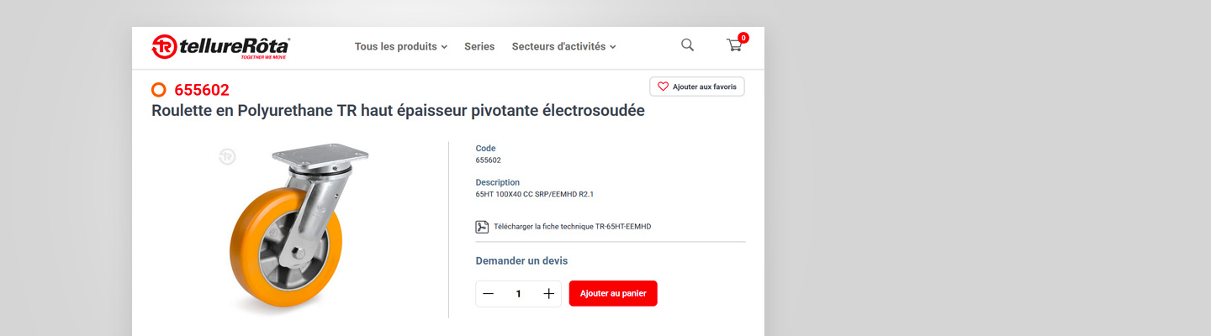The image size is (1211, 336).
Task: Open the search magnifier icon
Action: [687, 45]
